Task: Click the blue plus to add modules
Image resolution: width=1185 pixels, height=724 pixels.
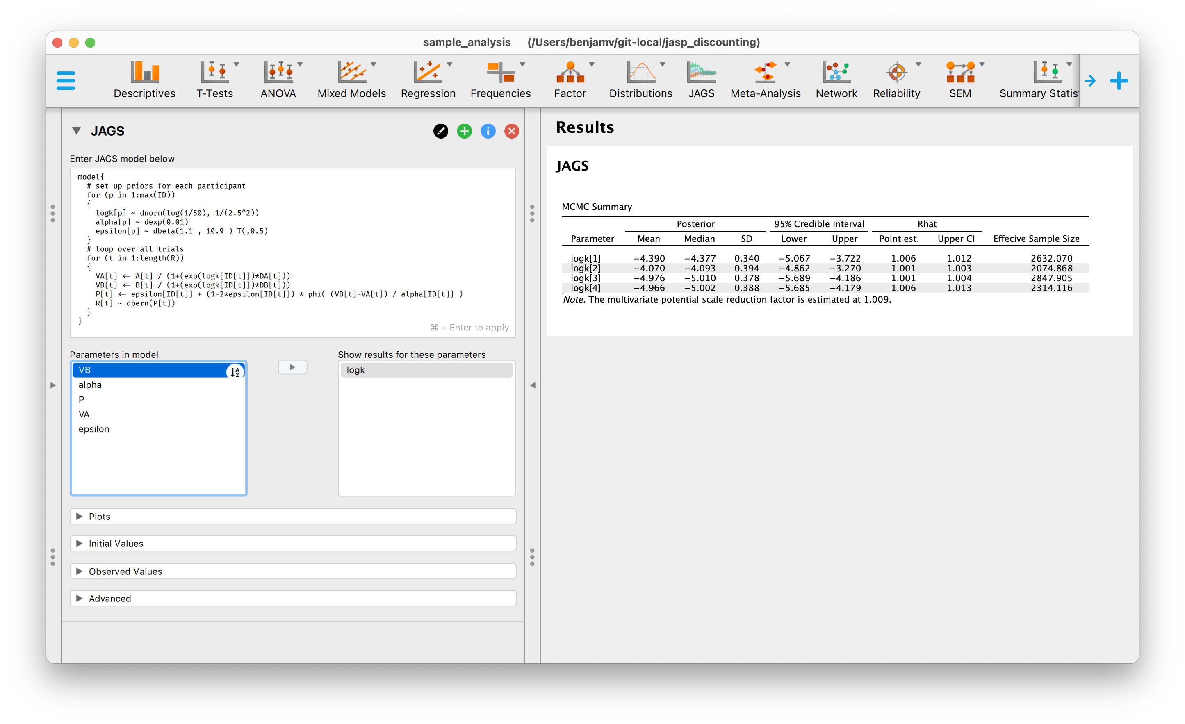Action: (x=1119, y=80)
